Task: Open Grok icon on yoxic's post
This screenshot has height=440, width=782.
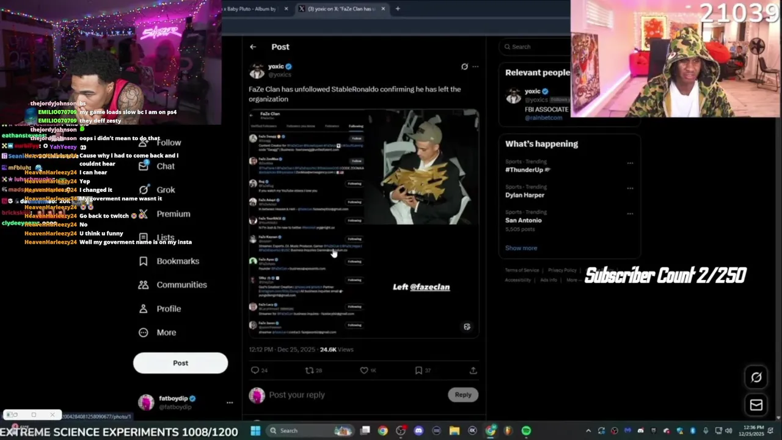Action: click(x=464, y=67)
